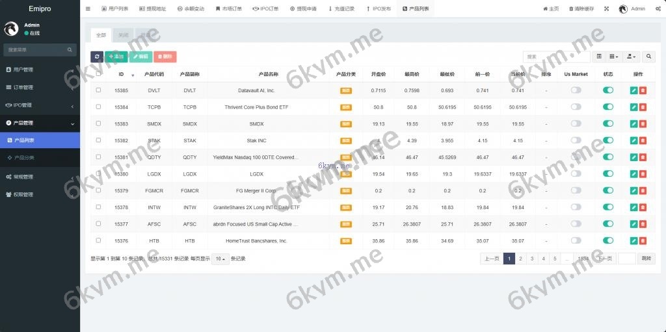The height and width of the screenshot is (332, 666).
Task: Click the hamburger menu icon to collapse sidebar
Action: (88, 9)
